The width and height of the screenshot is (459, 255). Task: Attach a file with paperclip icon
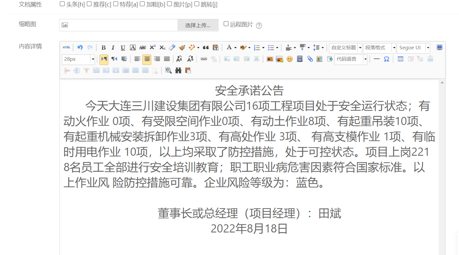point(310,59)
